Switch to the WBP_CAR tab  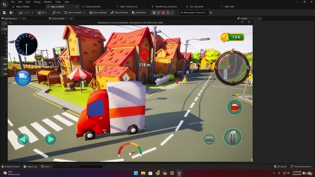point(227,6)
